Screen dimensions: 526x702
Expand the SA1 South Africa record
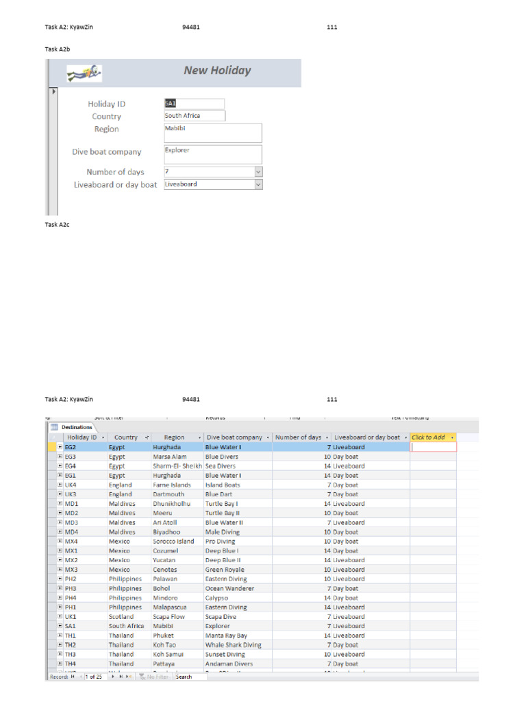[60, 626]
